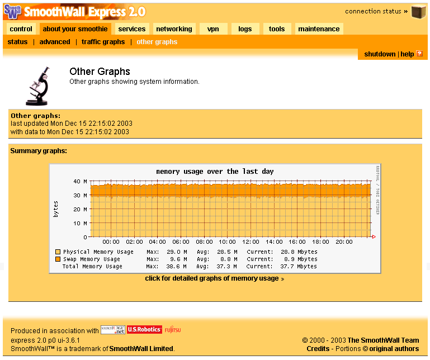Click the last updated timestamp text
The height and width of the screenshot is (360, 430).
(72, 124)
